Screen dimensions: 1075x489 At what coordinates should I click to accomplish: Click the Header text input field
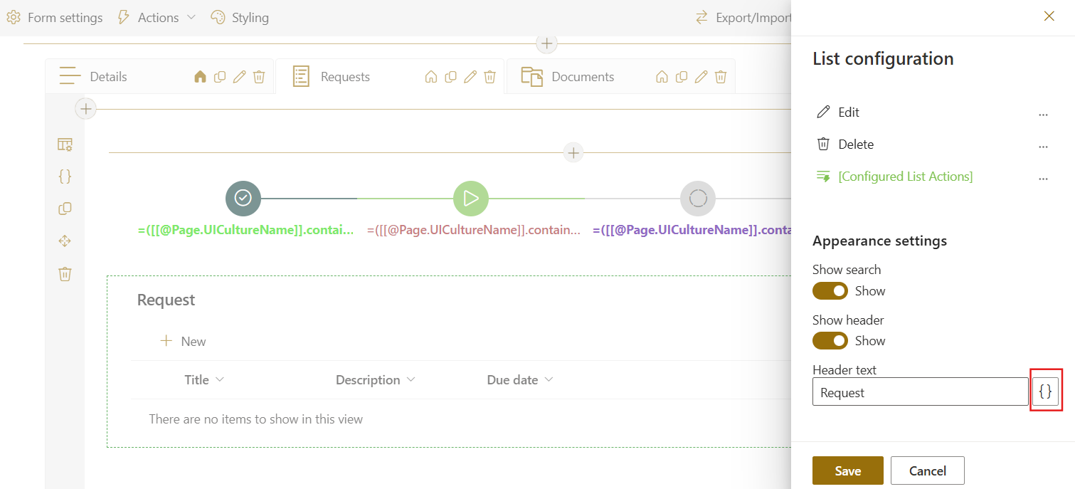920,392
